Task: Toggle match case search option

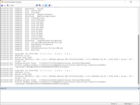Action: (x=43, y=5)
